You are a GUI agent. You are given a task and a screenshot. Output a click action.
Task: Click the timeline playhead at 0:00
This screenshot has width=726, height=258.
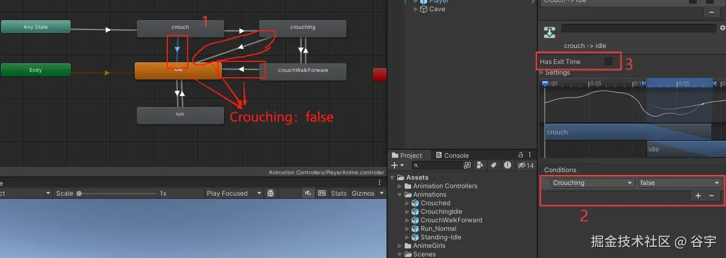[x=545, y=84]
